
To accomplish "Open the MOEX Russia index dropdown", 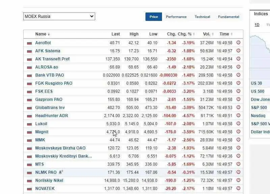I will click(59, 16).
